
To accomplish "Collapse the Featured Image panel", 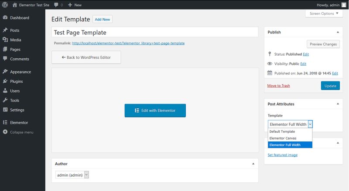I will [338, 143].
